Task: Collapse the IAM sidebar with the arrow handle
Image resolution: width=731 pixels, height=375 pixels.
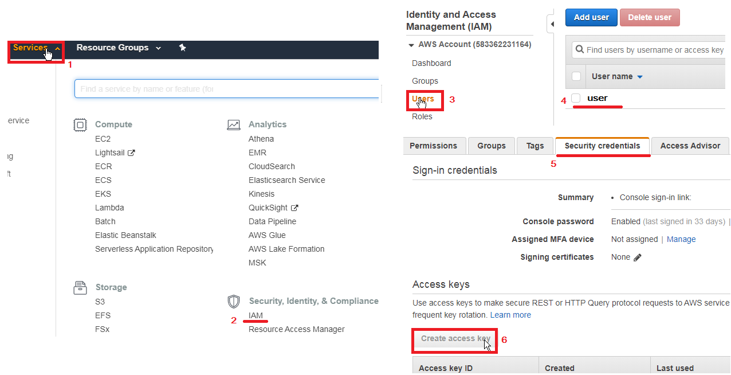Action: [x=552, y=24]
